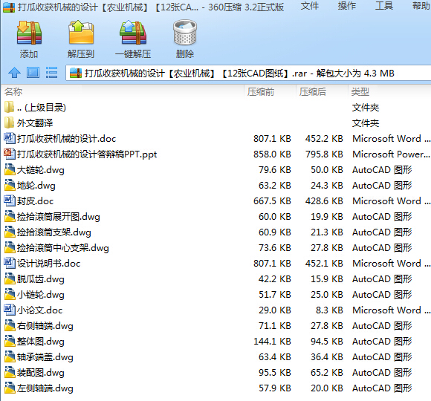Viewport: 431px width, 401px height.
Task: Click the Word icon of 封皮.doc
Action: point(10,200)
